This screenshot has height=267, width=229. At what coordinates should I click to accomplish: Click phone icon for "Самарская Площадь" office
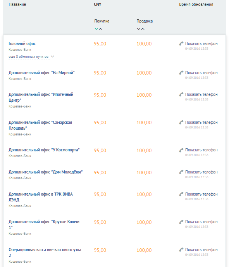click(x=181, y=123)
